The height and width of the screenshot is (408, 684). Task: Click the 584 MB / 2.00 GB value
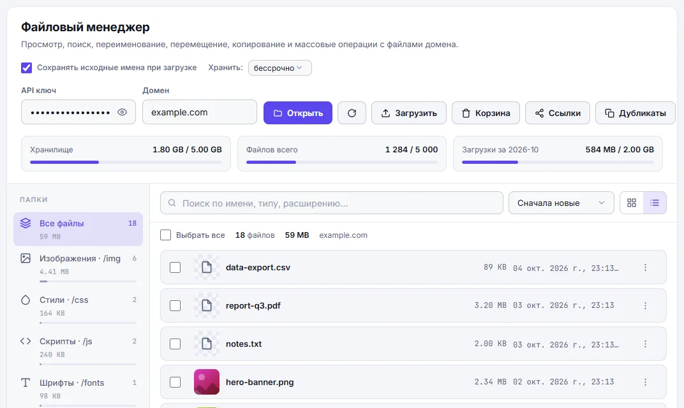click(x=620, y=150)
